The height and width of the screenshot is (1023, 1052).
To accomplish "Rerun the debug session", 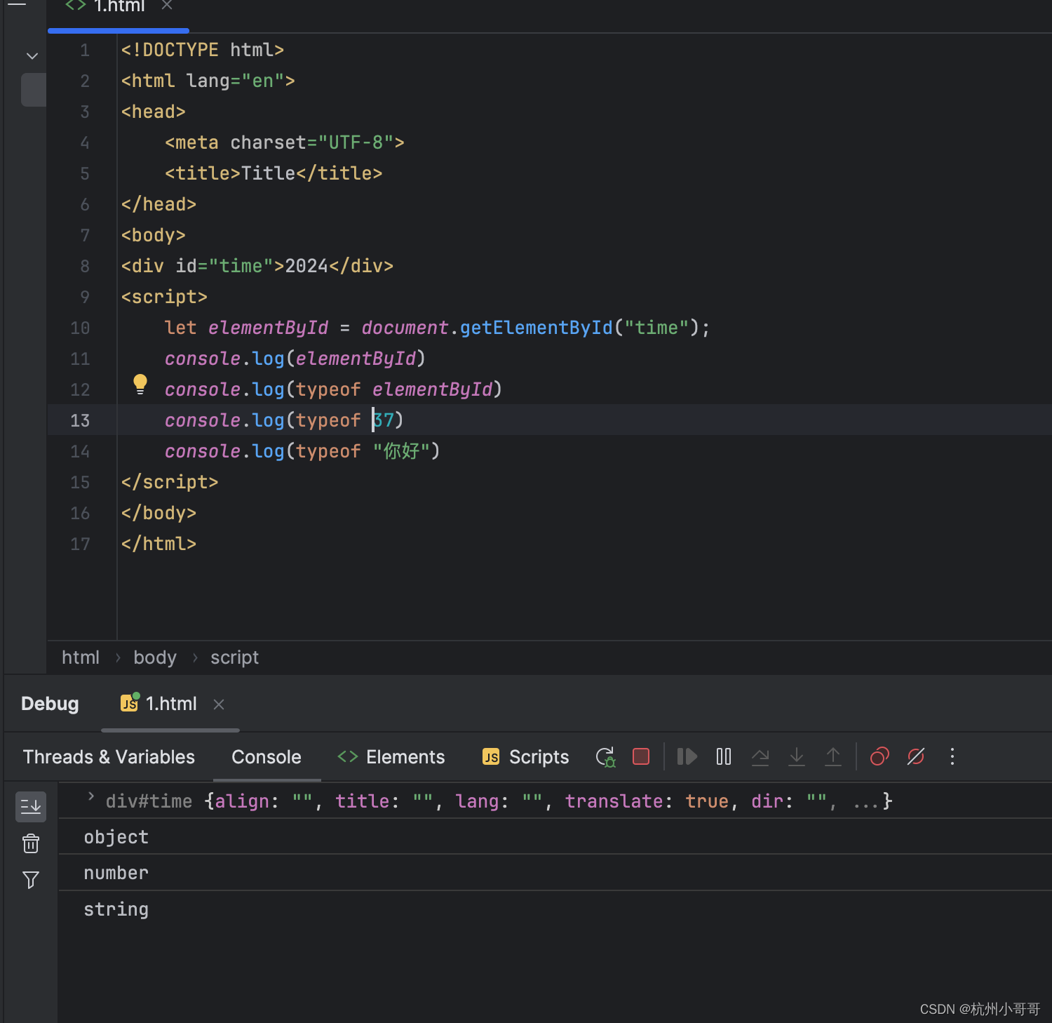I will pos(605,756).
